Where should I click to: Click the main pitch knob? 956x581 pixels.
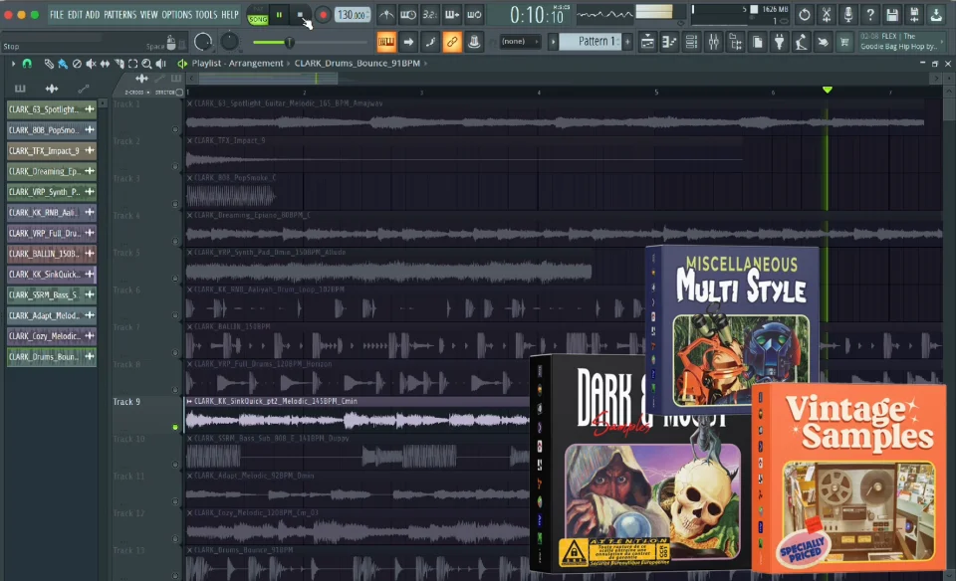229,42
